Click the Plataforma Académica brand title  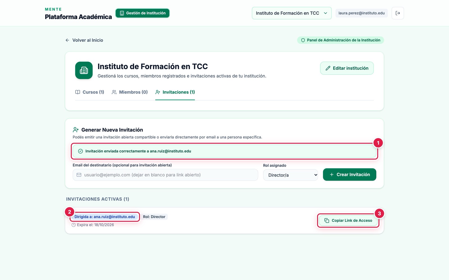tap(78, 17)
